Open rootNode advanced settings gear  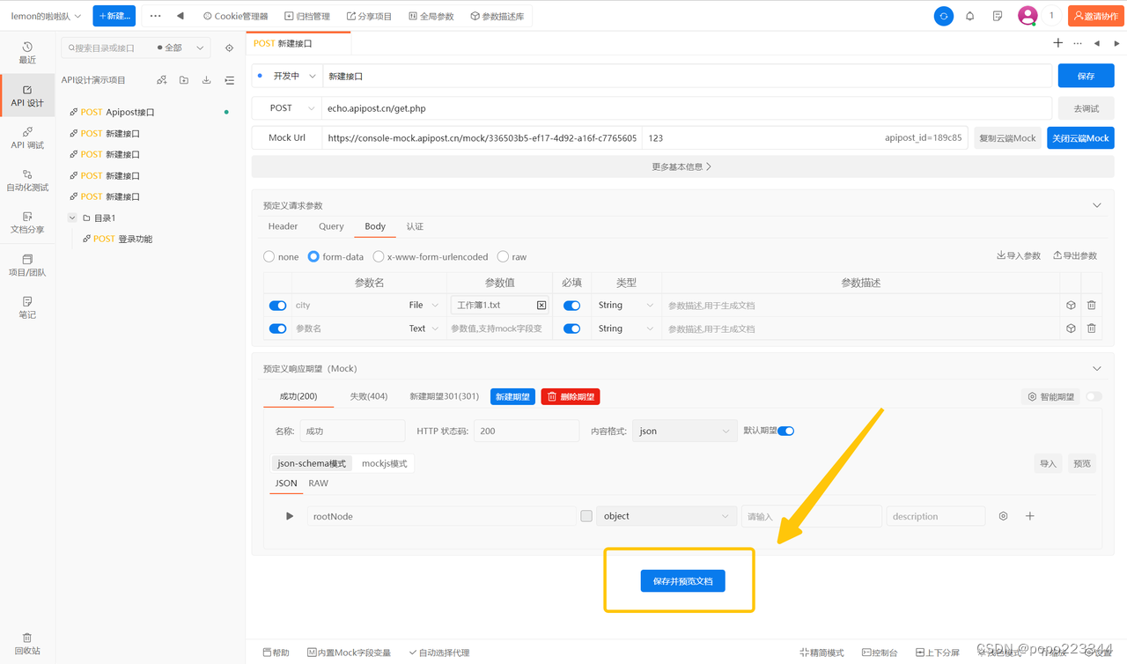tap(1003, 516)
